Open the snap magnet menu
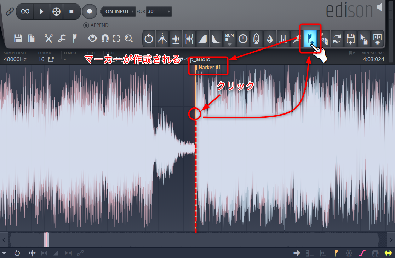Screen dimensions: 395x258 (x=105, y=39)
